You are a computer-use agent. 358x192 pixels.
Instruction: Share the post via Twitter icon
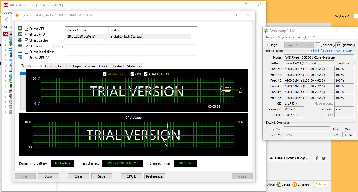tap(324, 158)
